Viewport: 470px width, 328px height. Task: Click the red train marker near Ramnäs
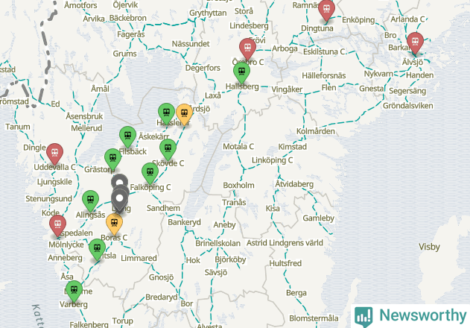click(326, 10)
